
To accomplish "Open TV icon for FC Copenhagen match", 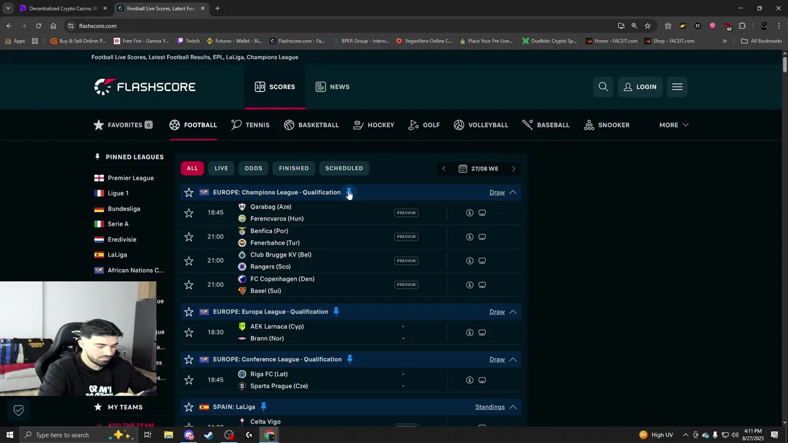I will coord(482,285).
